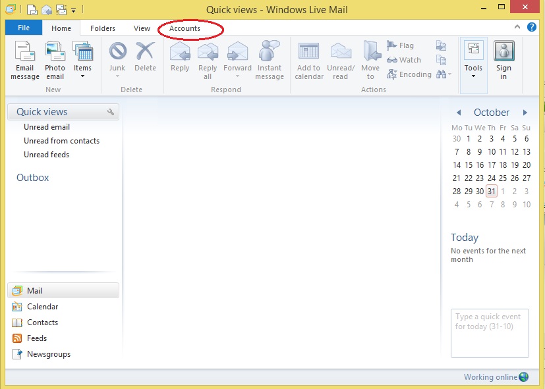The height and width of the screenshot is (389, 545).
Task: Open the Find dropdown arrow
Action: 449,74
